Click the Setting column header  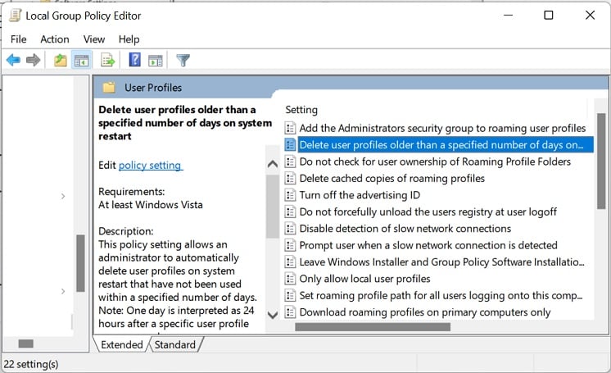coord(301,110)
